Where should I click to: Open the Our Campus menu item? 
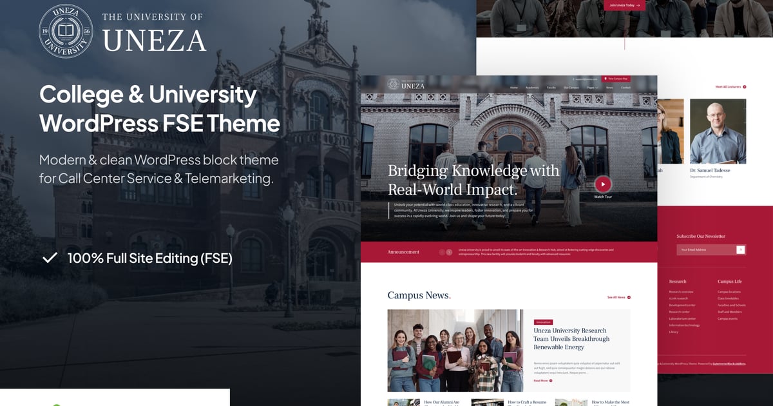pos(571,87)
